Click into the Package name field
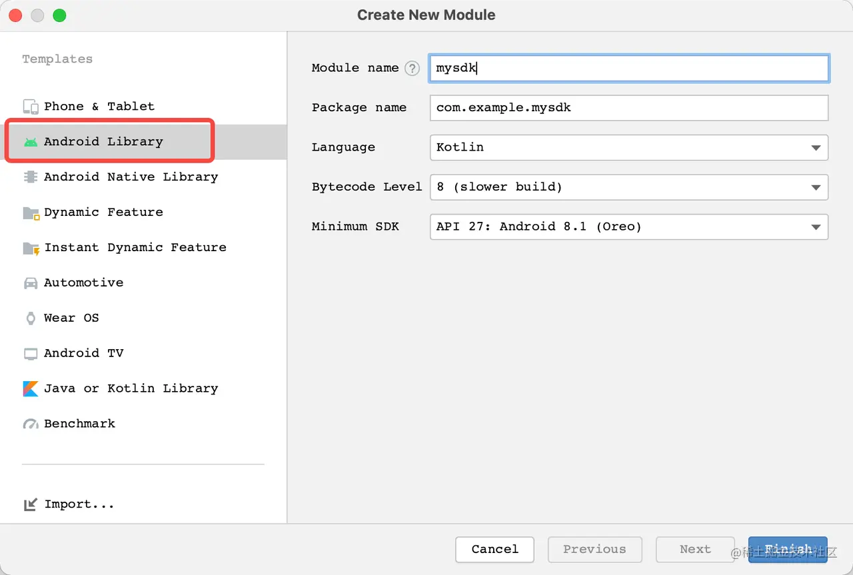The image size is (853, 575). (628, 108)
